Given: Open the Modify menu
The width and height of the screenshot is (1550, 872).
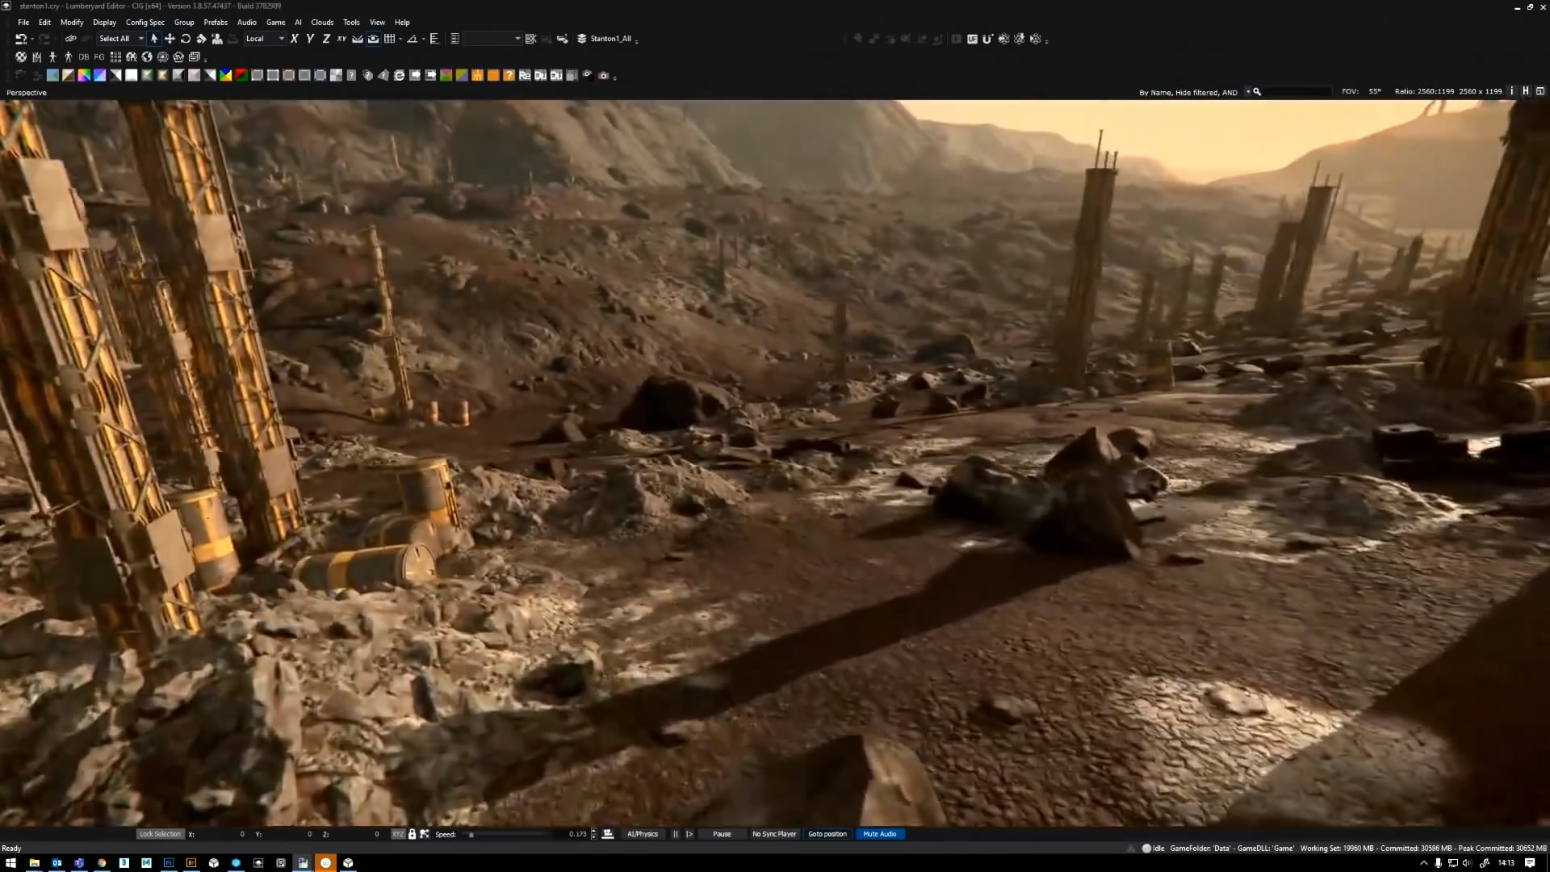Looking at the screenshot, I should [x=72, y=23].
